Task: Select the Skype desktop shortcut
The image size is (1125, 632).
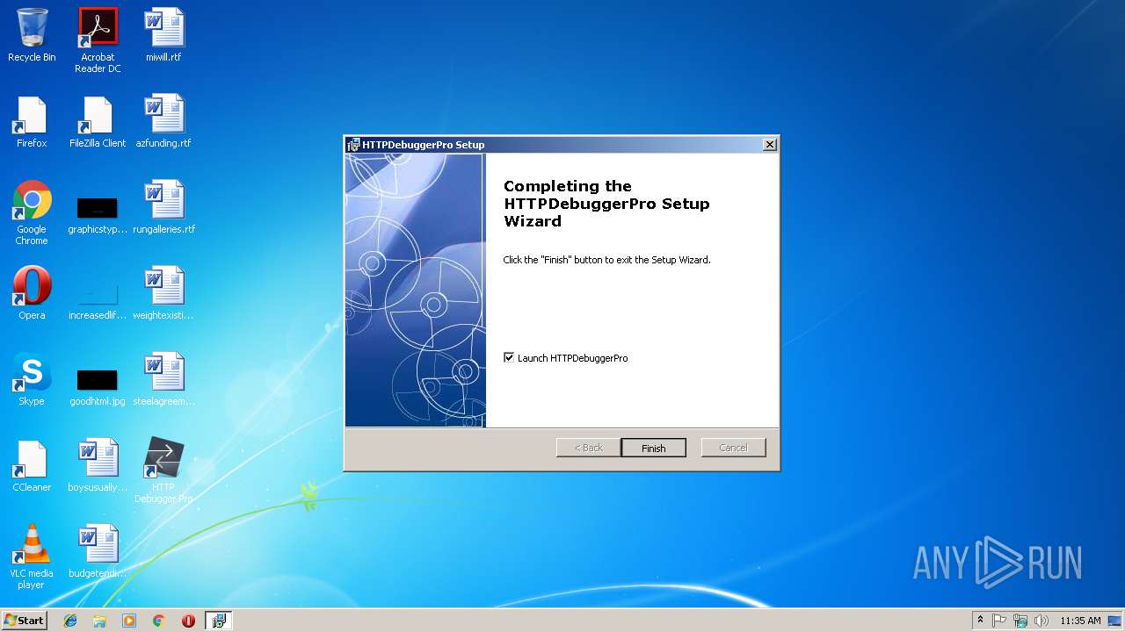Action: coord(32,379)
